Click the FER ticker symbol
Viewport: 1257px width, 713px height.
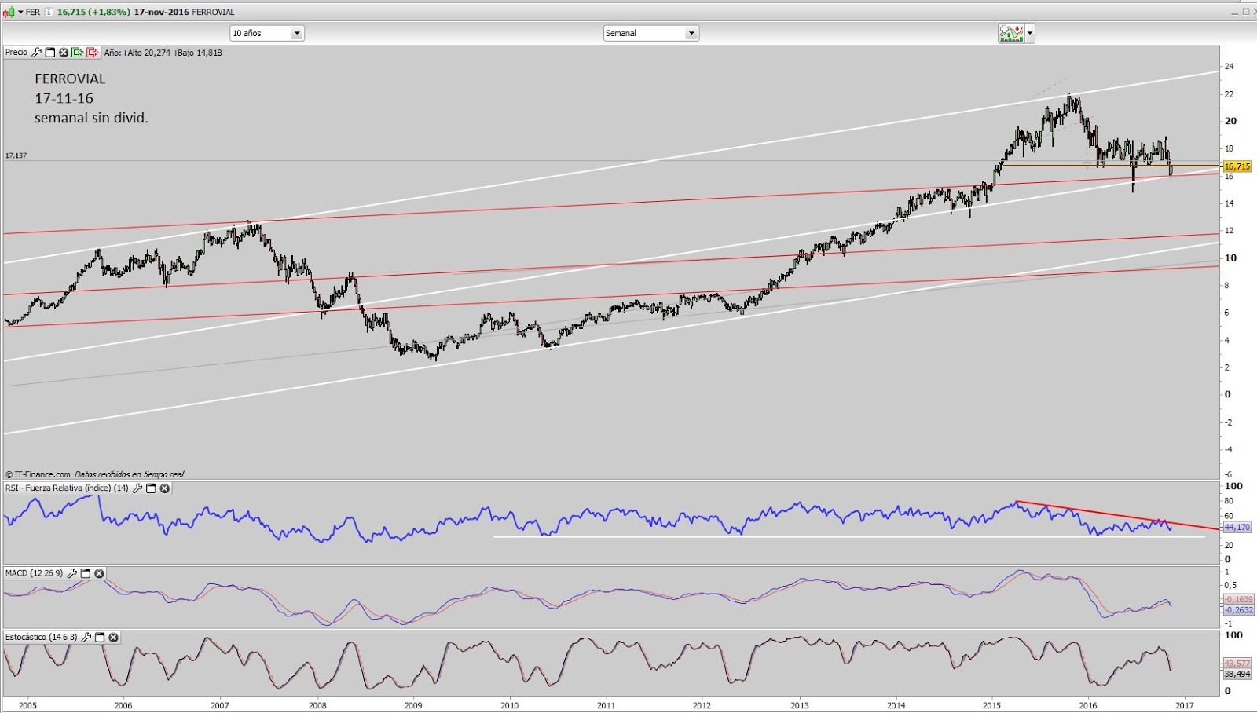[x=33, y=12]
